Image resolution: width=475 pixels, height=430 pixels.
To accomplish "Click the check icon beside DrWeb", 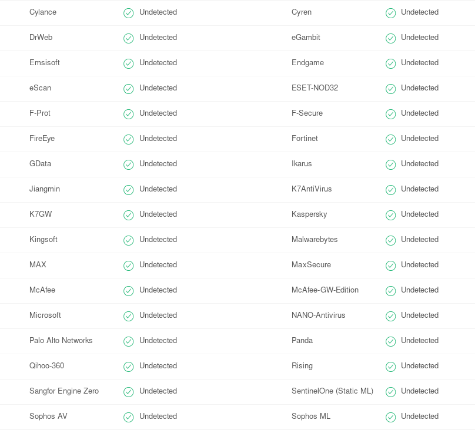I will coord(128,38).
